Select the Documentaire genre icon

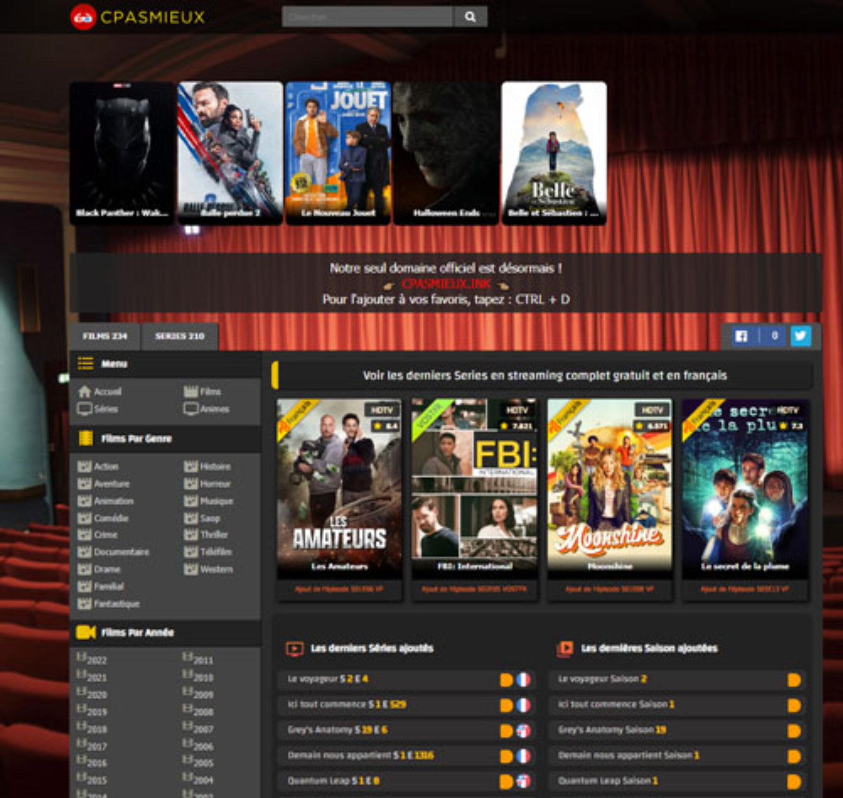pos(84,552)
